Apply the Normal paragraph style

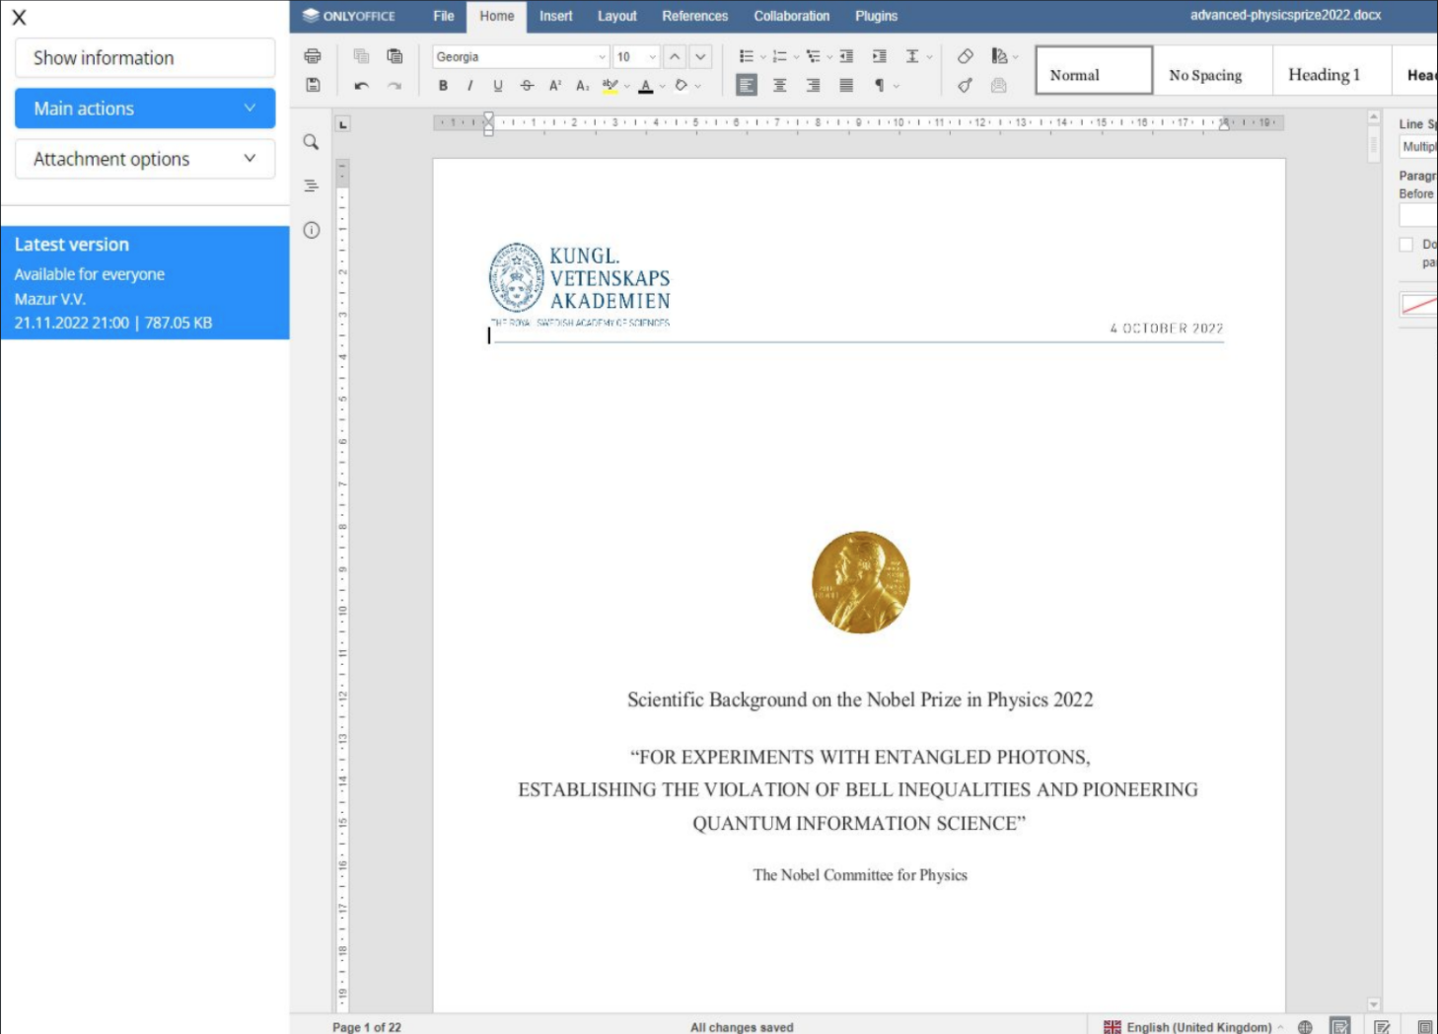[x=1094, y=71]
